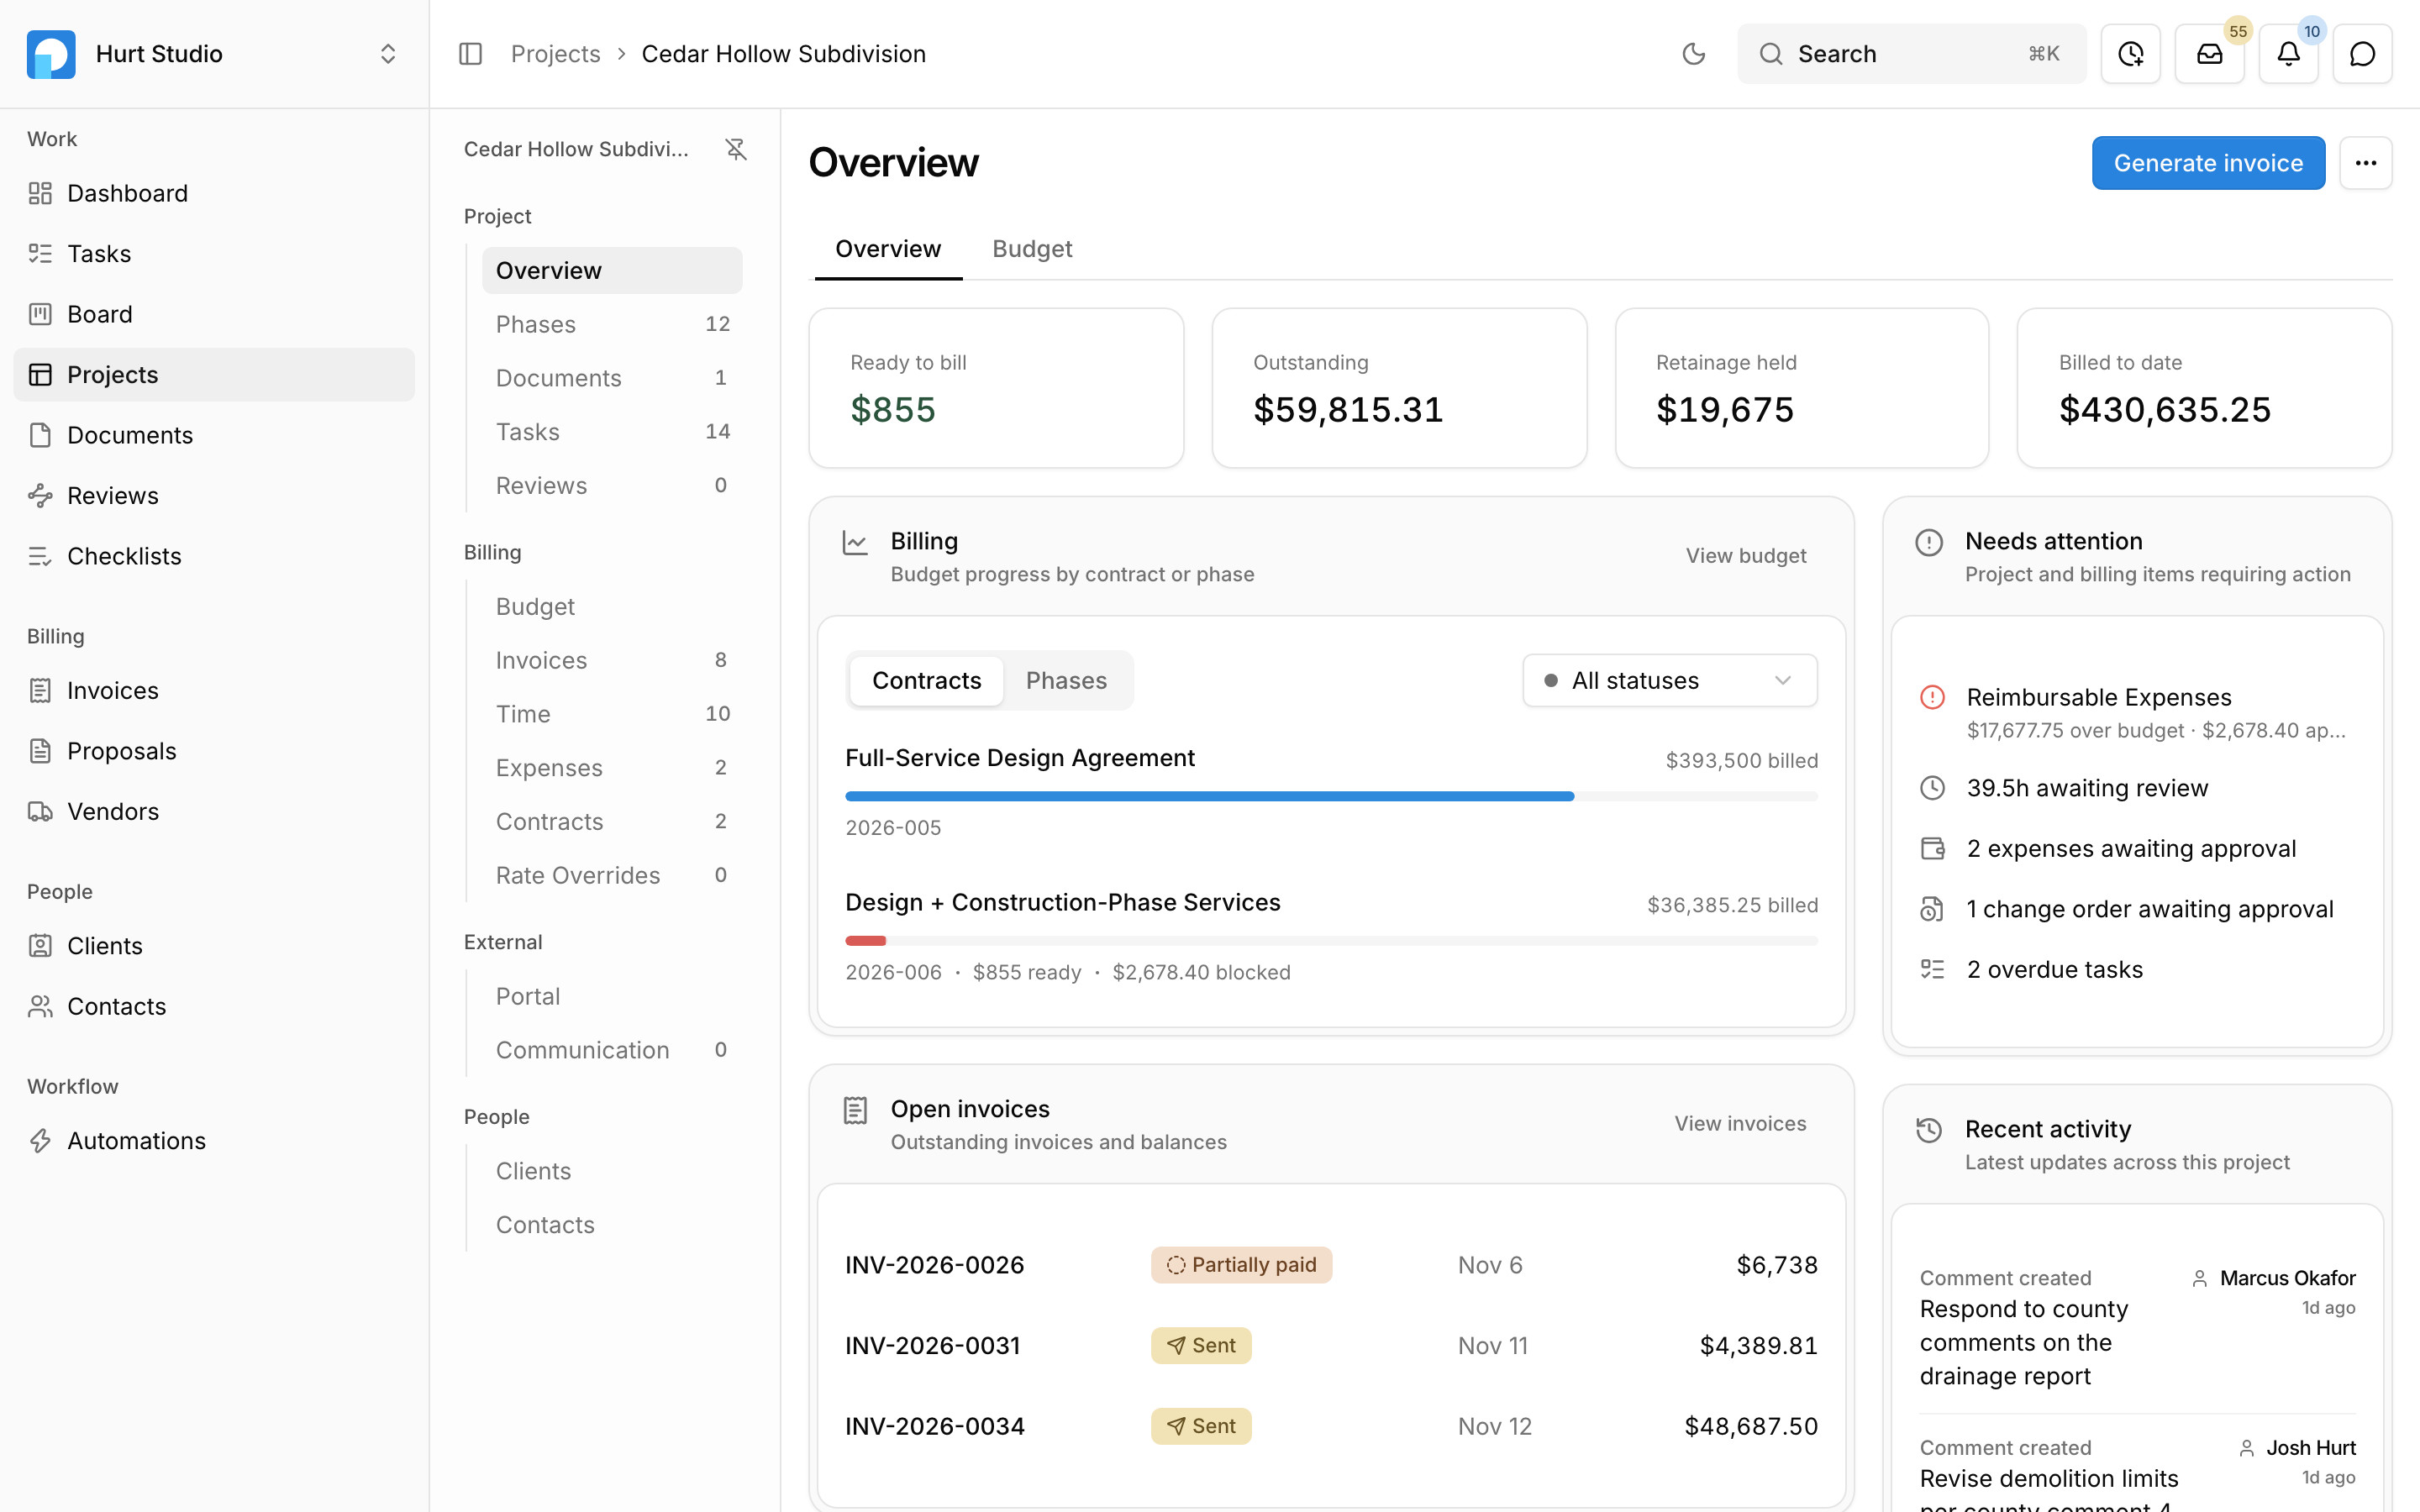Switch billing view to Phases

click(x=1066, y=681)
